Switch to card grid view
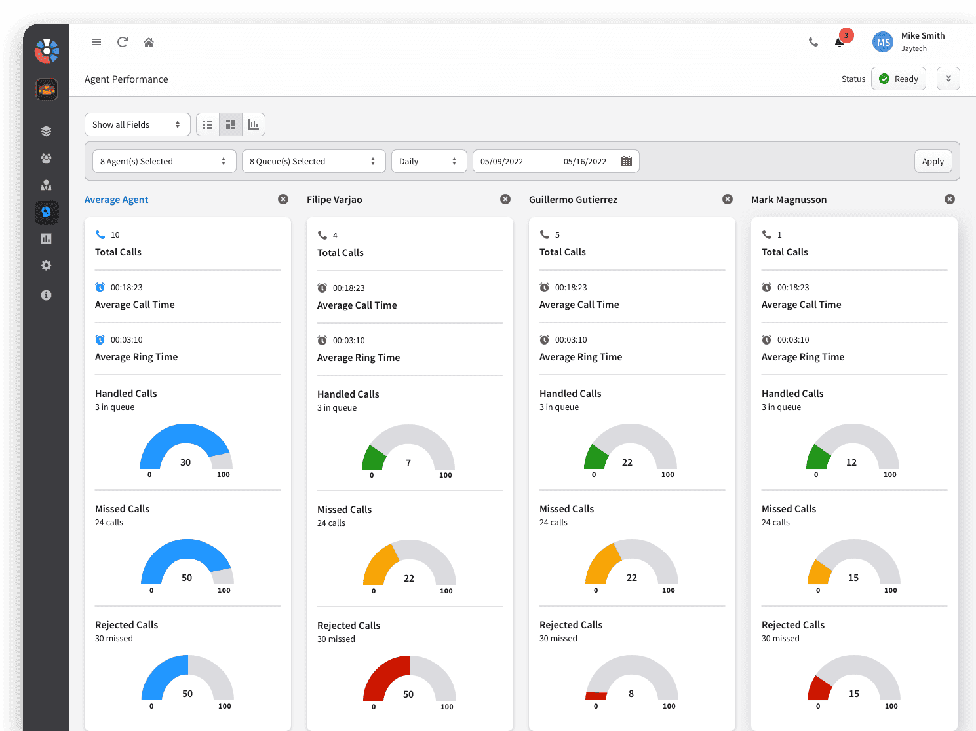976x731 pixels. [231, 124]
